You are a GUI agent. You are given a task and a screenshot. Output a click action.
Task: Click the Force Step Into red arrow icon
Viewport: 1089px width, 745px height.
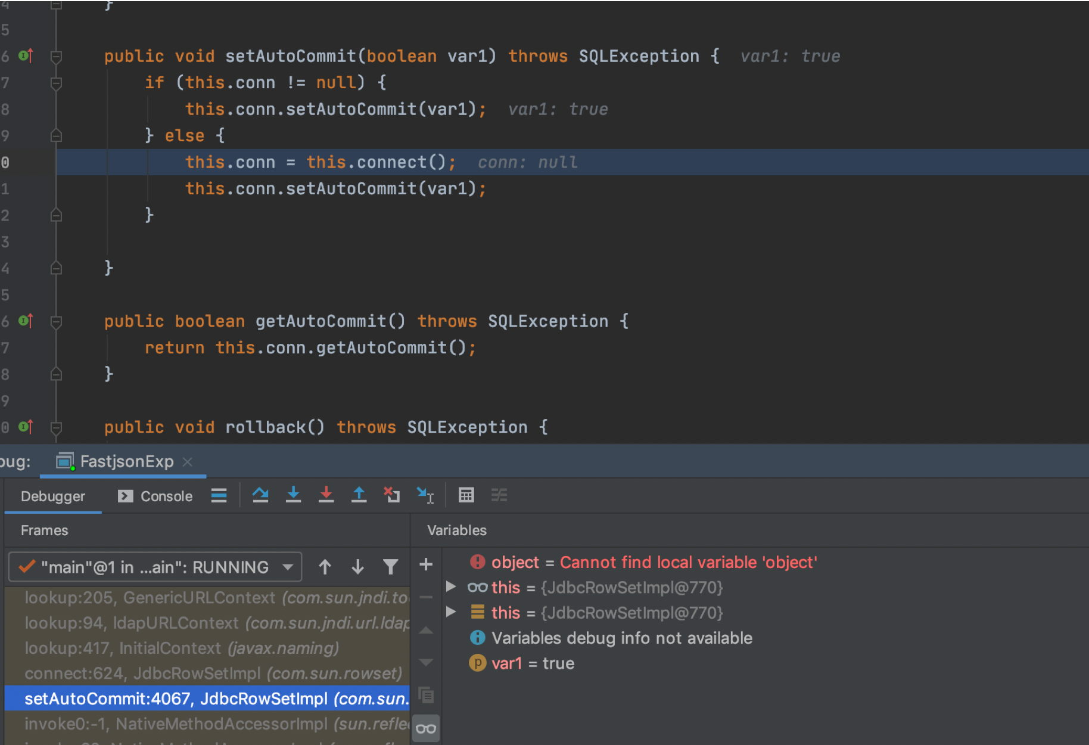pos(326,495)
